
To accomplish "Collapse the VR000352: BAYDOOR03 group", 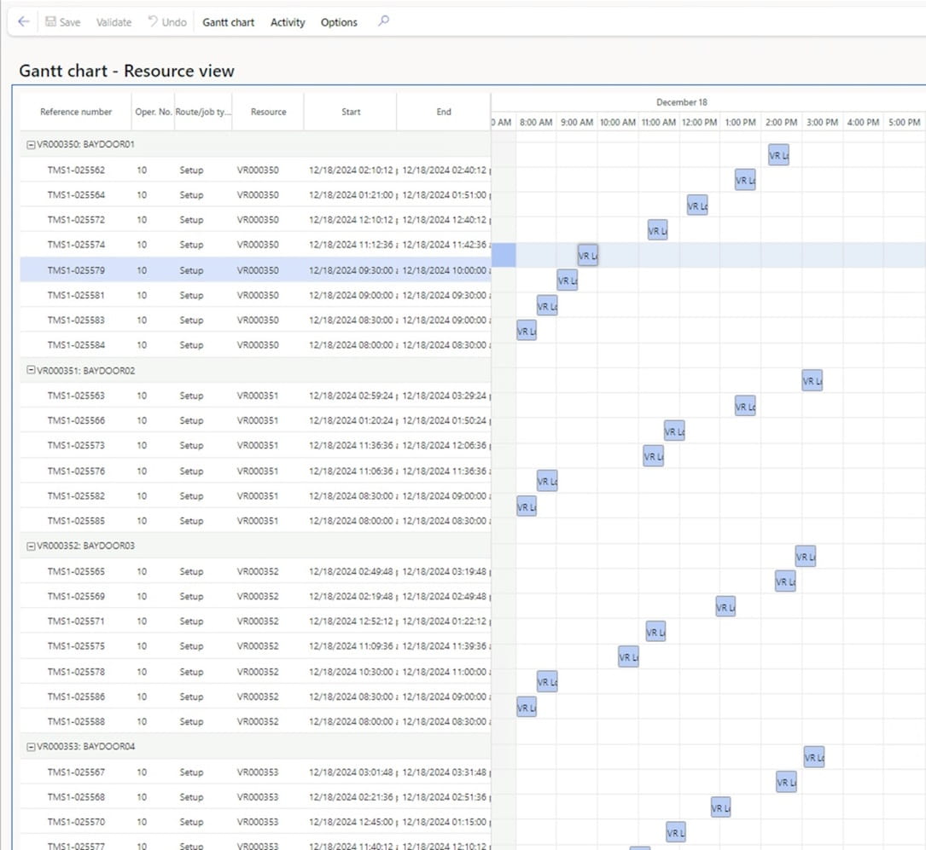I will point(32,546).
